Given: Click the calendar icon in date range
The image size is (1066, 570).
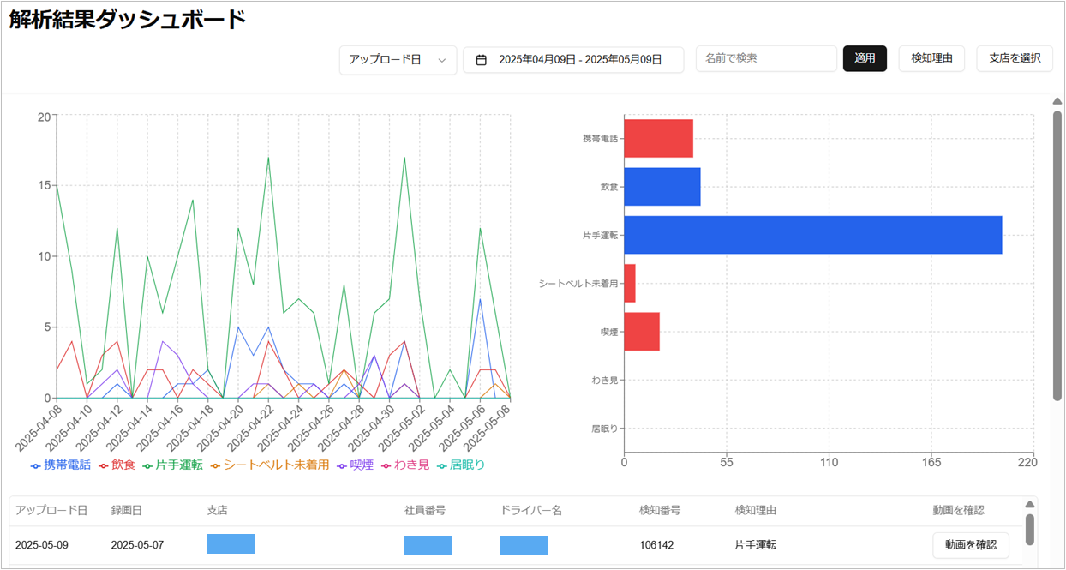Looking at the screenshot, I should 482,60.
